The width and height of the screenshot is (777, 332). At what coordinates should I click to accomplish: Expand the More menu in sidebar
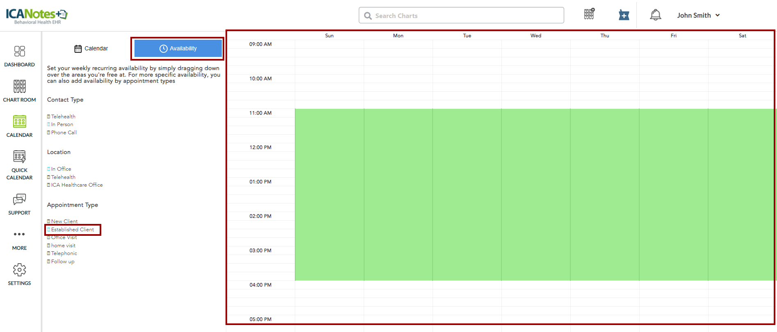19,239
